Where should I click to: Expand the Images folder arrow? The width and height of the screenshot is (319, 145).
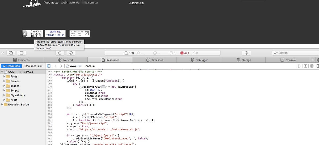click(x=5, y=86)
